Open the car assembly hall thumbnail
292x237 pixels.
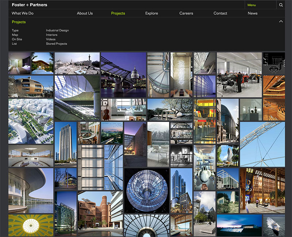pos(239,75)
